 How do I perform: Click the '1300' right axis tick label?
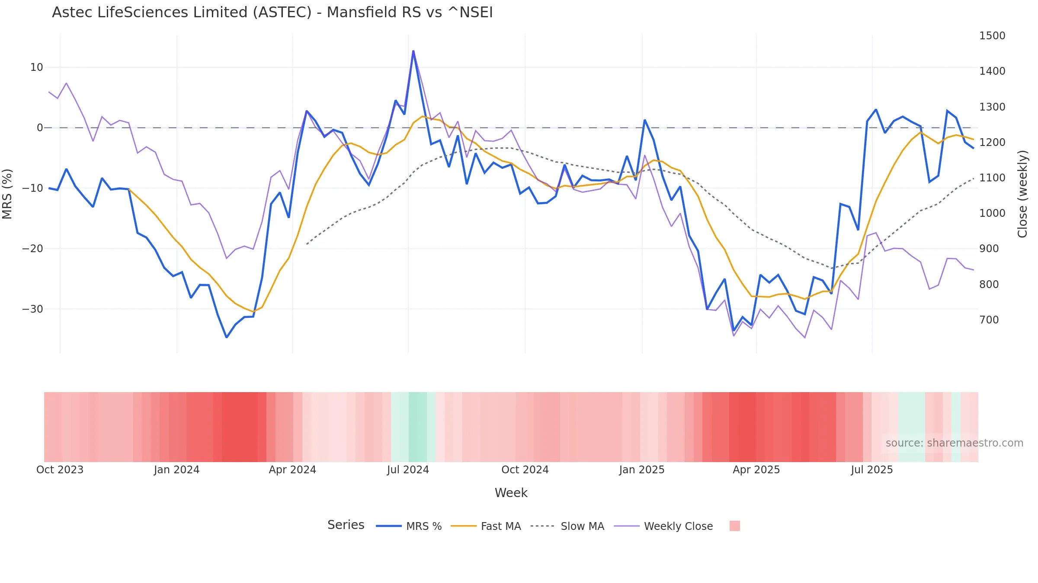click(992, 107)
